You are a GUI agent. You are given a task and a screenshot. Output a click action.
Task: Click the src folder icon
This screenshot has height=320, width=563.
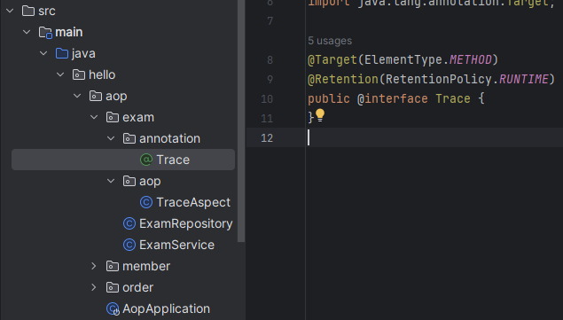[x=28, y=12]
